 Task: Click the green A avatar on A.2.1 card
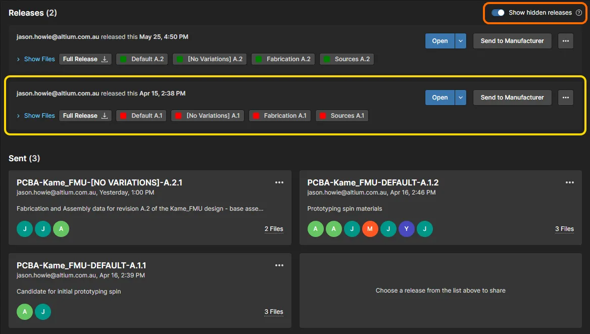pyautogui.click(x=61, y=229)
